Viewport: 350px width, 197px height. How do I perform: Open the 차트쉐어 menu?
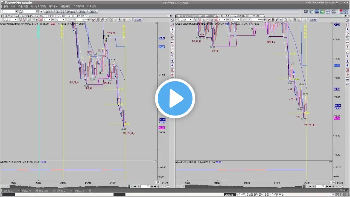91,6
